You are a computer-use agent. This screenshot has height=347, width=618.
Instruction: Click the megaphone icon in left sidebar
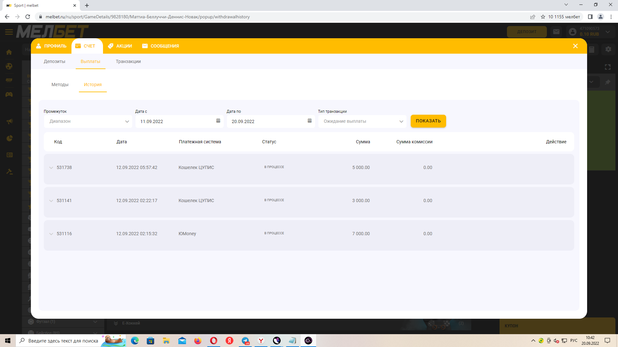pos(10,121)
